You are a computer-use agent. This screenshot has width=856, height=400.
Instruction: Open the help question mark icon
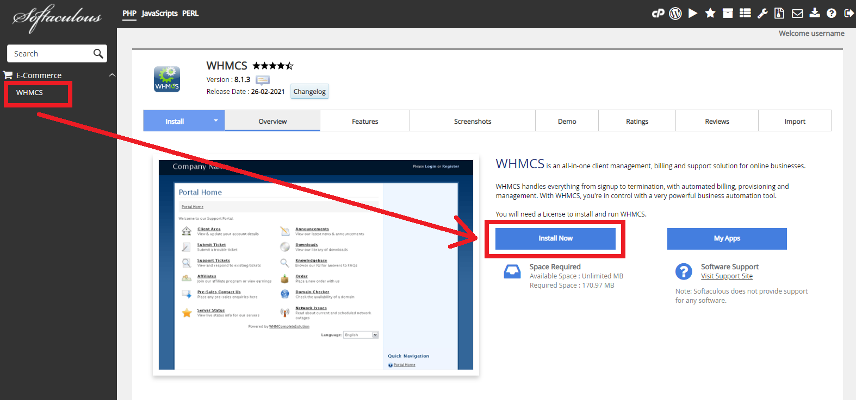[x=832, y=14]
